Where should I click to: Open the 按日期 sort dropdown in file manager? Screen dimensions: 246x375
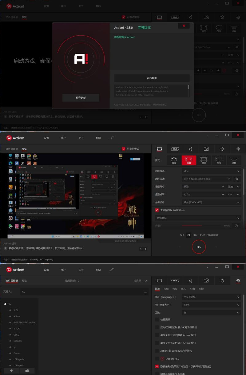[x=140, y=281]
